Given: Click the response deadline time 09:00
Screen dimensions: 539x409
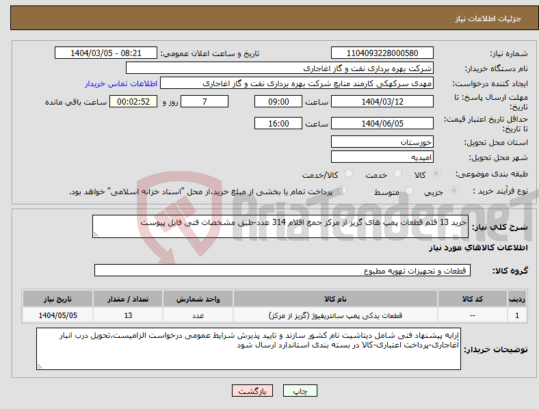Looking at the screenshot, I should (278, 102).
